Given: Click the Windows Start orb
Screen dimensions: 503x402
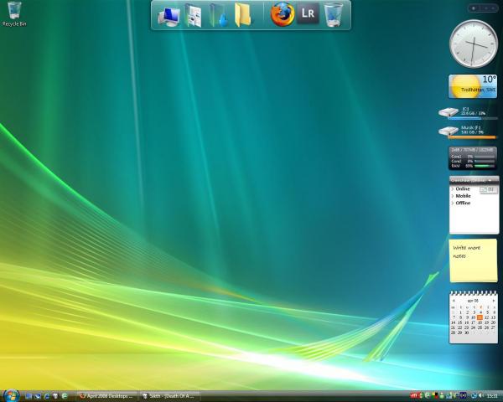Looking at the screenshot, I should 12,396.
